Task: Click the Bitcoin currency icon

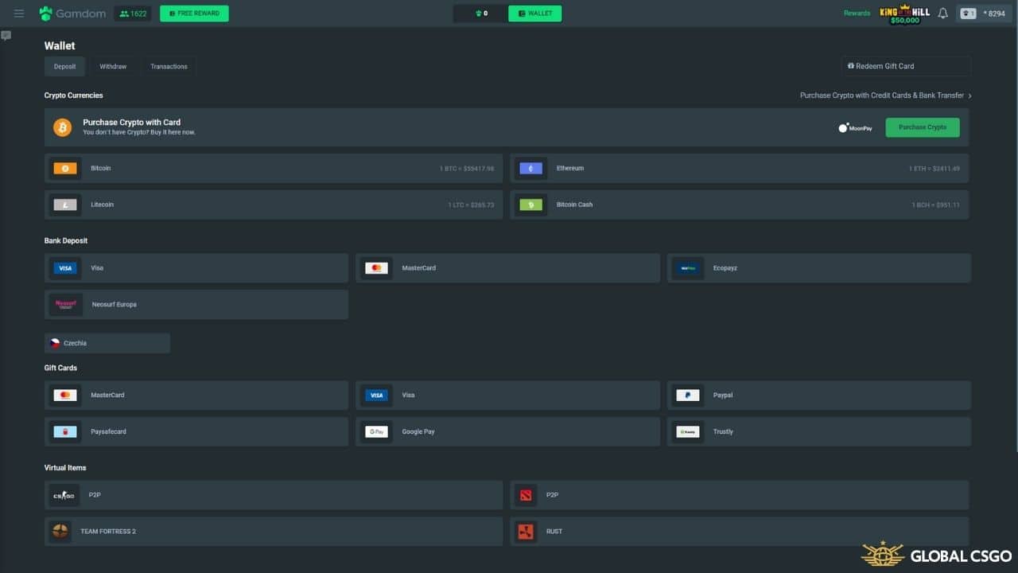Action: click(x=65, y=169)
